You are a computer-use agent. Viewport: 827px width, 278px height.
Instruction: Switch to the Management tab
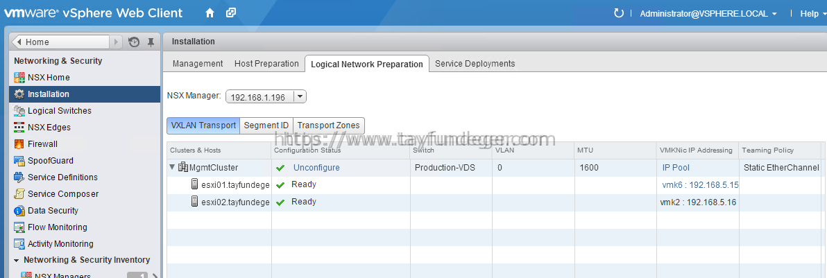pos(198,63)
